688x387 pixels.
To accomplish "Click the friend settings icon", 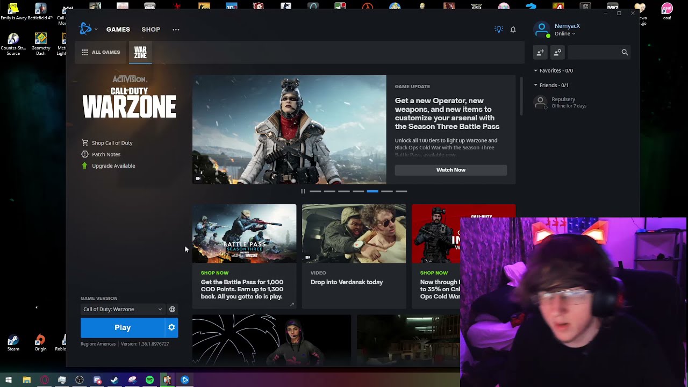I will 557,52.
